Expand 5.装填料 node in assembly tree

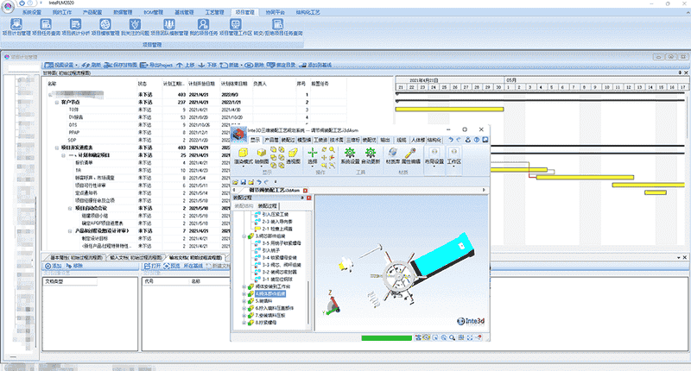pos(244,301)
